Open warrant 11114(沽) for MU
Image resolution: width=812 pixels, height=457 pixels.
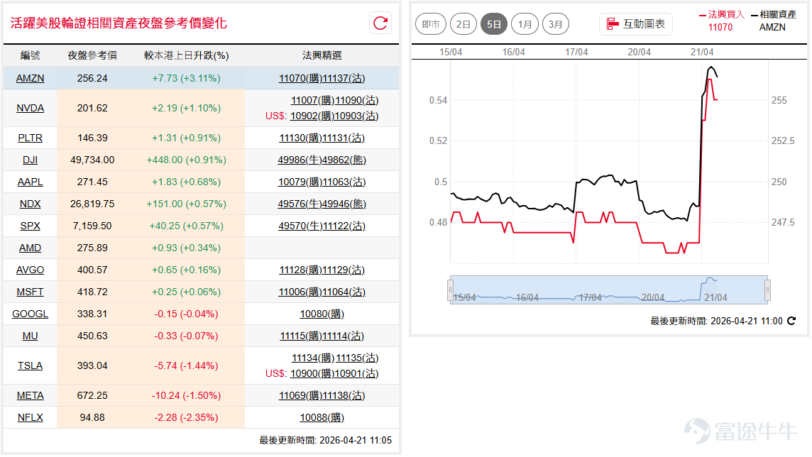point(343,336)
